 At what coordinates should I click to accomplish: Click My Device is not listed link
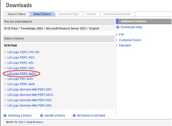coord(91,116)
